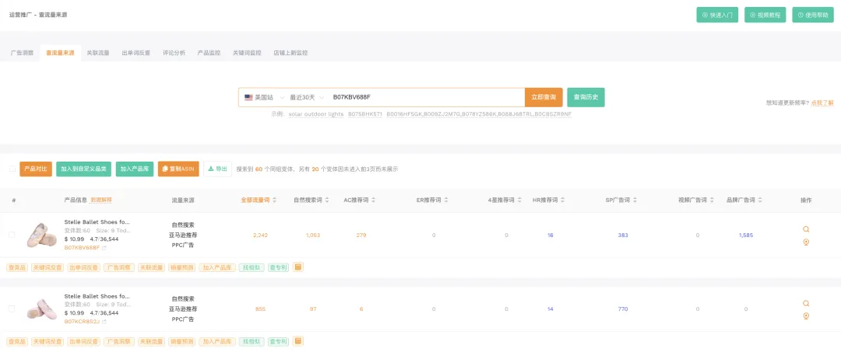841x352 pixels.
Task: Open 使用帮助 help button
Action: tap(812, 15)
